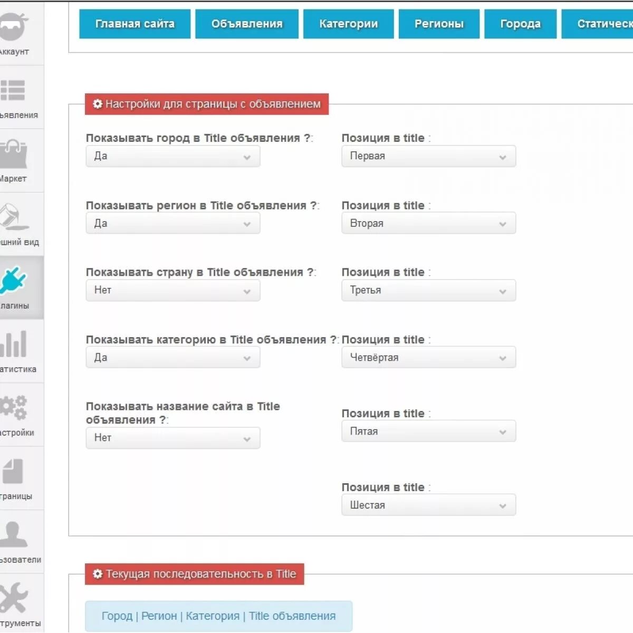This screenshot has height=633, width=633.
Task: Open the Регионы tab
Action: point(439,23)
